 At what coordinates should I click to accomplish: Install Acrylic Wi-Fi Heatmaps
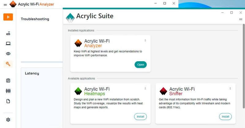[x=140, y=116]
